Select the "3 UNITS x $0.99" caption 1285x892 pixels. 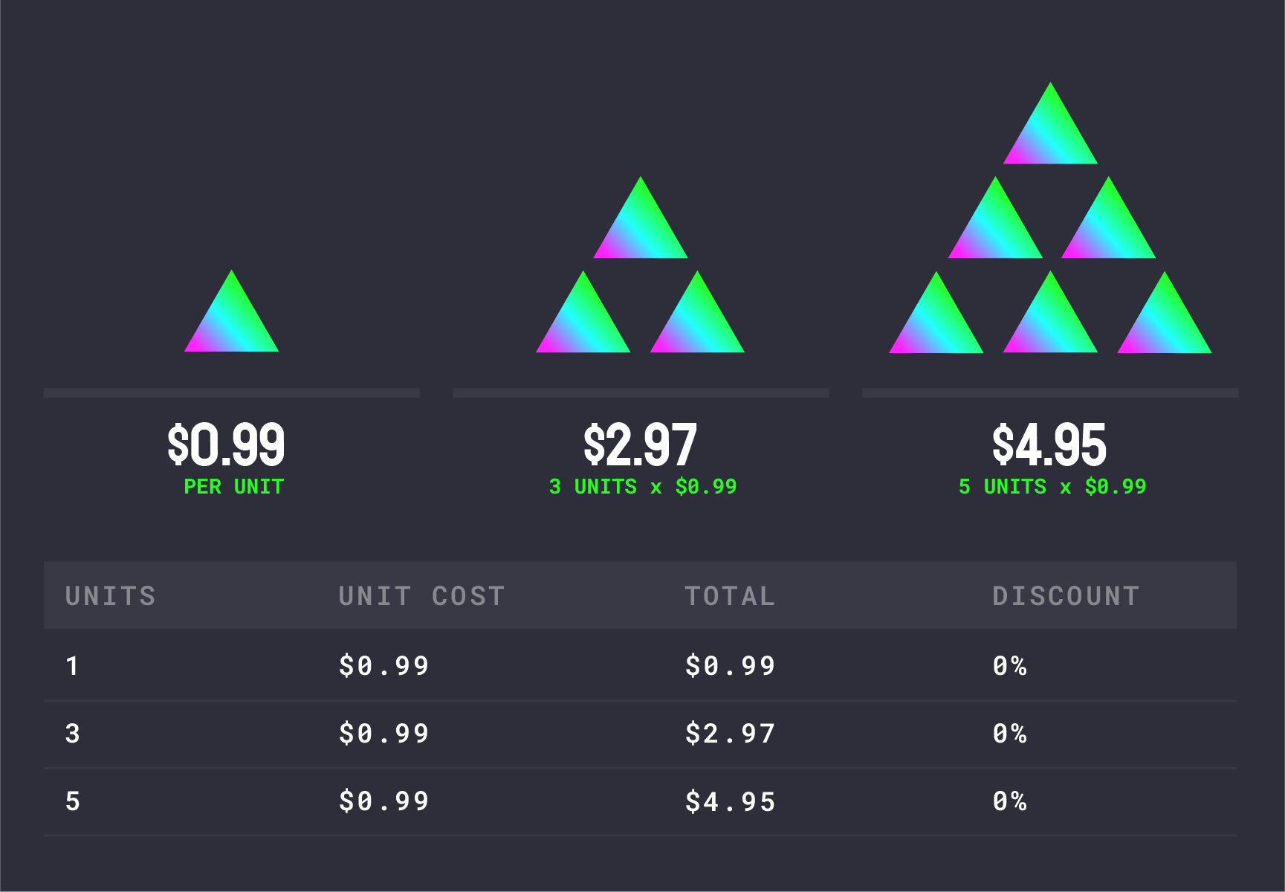(x=643, y=487)
